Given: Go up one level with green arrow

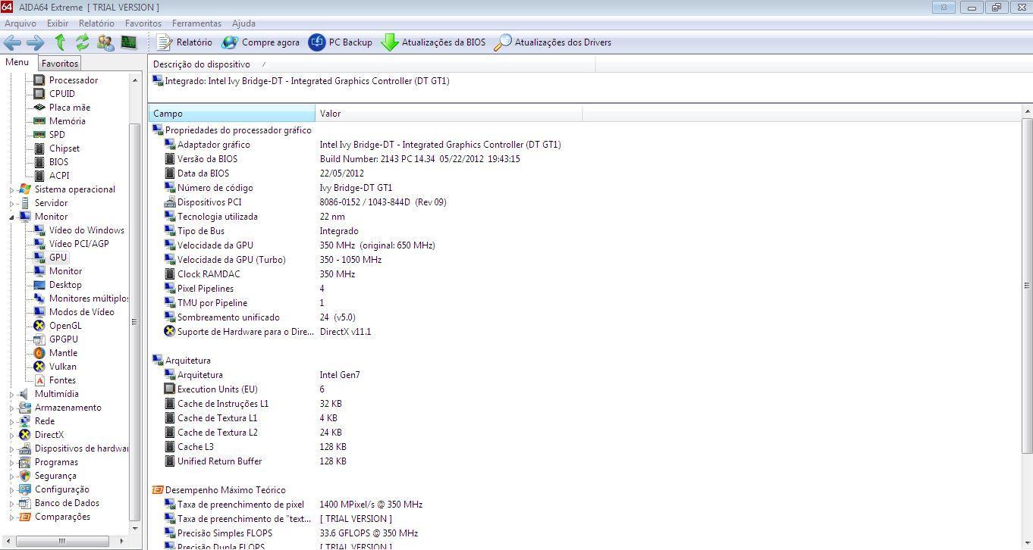Looking at the screenshot, I should 60,42.
